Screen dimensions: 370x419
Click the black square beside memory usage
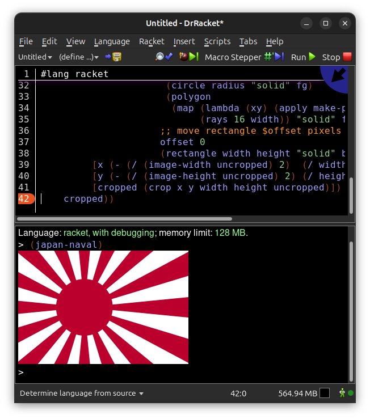(325, 393)
